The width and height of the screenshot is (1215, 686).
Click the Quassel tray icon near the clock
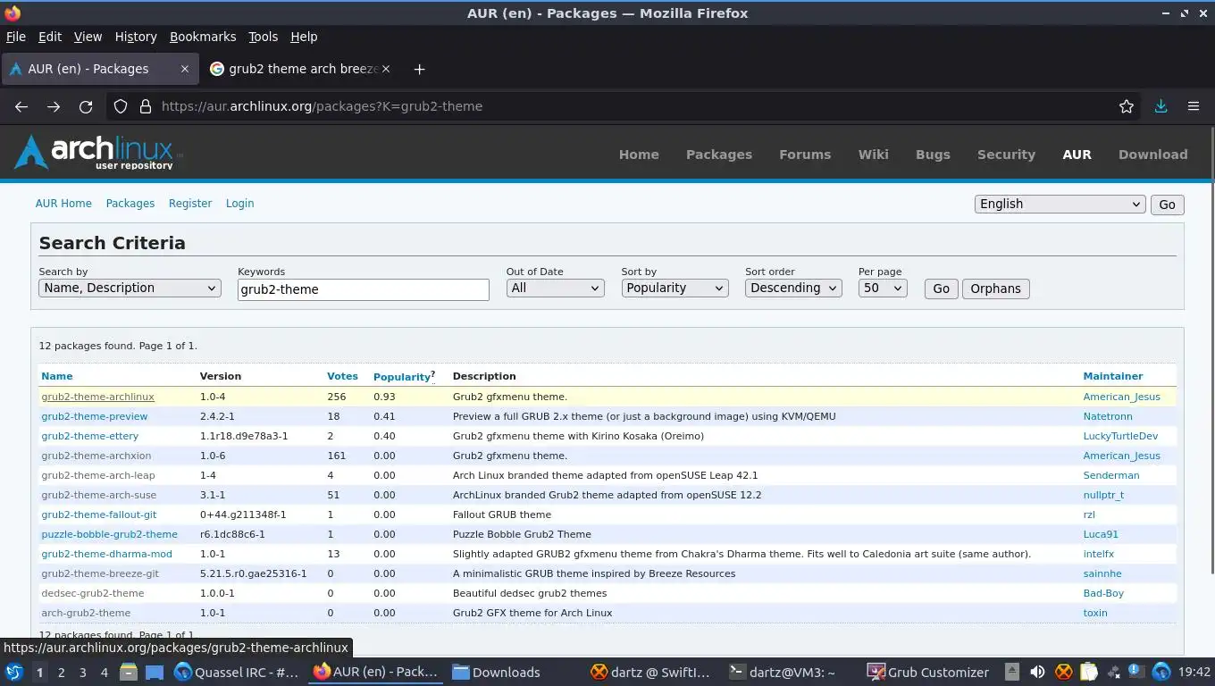[x=1161, y=673]
